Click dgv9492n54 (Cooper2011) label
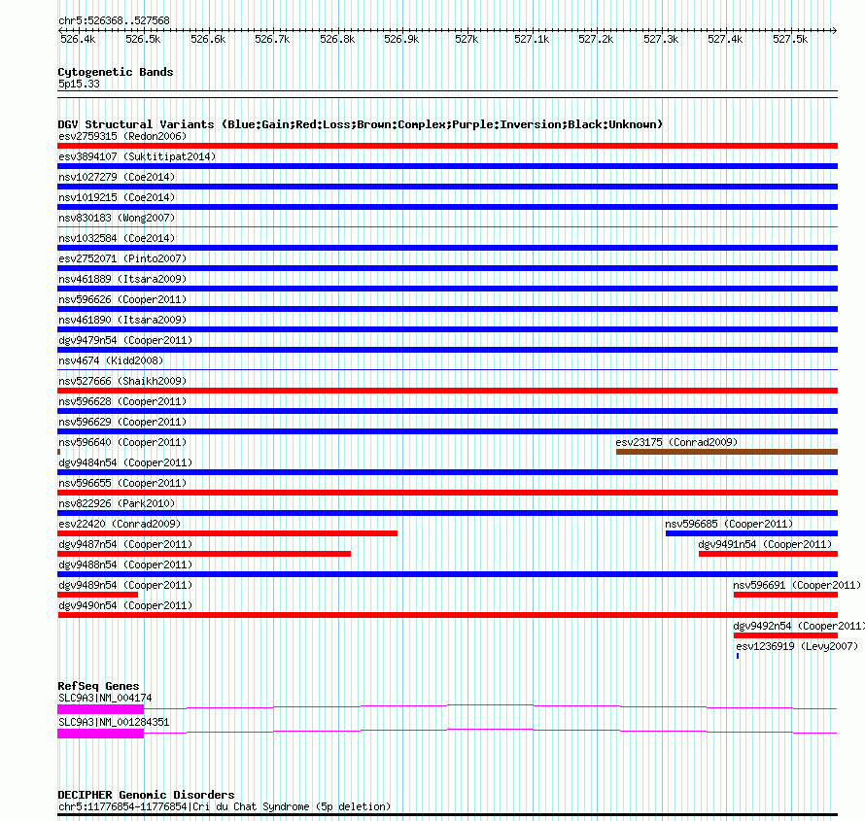 point(799,626)
